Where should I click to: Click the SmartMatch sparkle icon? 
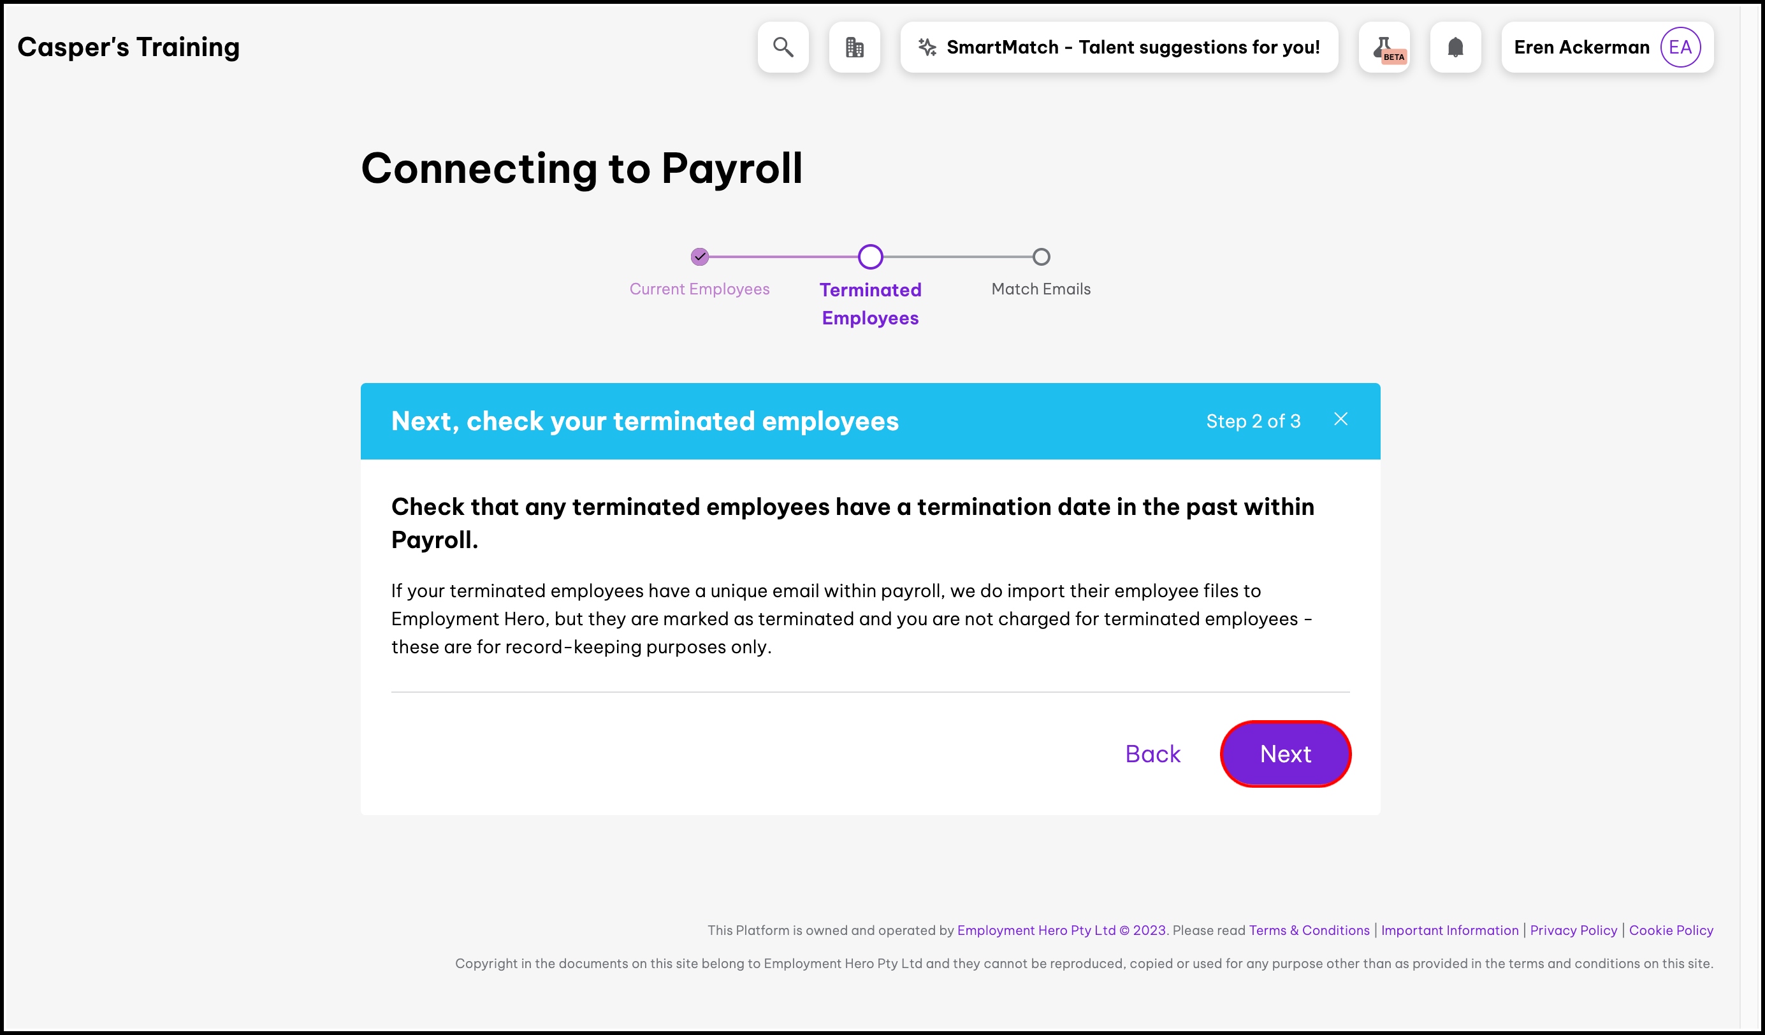[x=927, y=47]
